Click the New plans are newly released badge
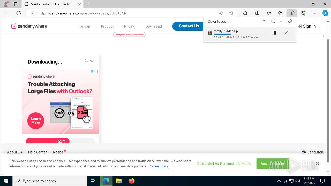Screen dimensions: 331x186 (x=130, y=34)
